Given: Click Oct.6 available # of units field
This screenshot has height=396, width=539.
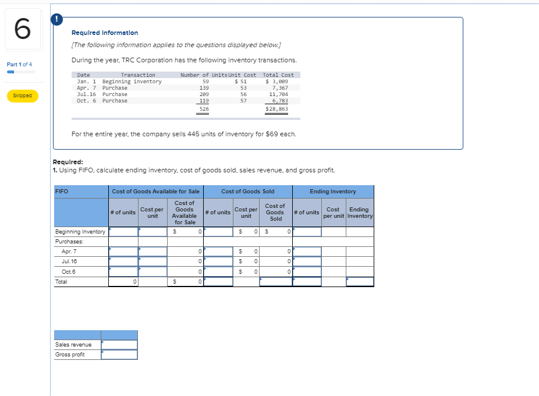Looking at the screenshot, I should (x=123, y=272).
